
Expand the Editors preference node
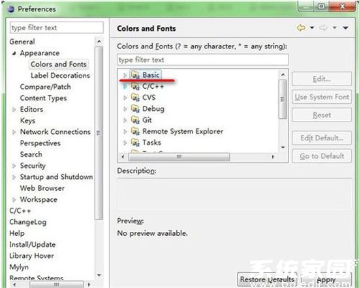click(14, 110)
